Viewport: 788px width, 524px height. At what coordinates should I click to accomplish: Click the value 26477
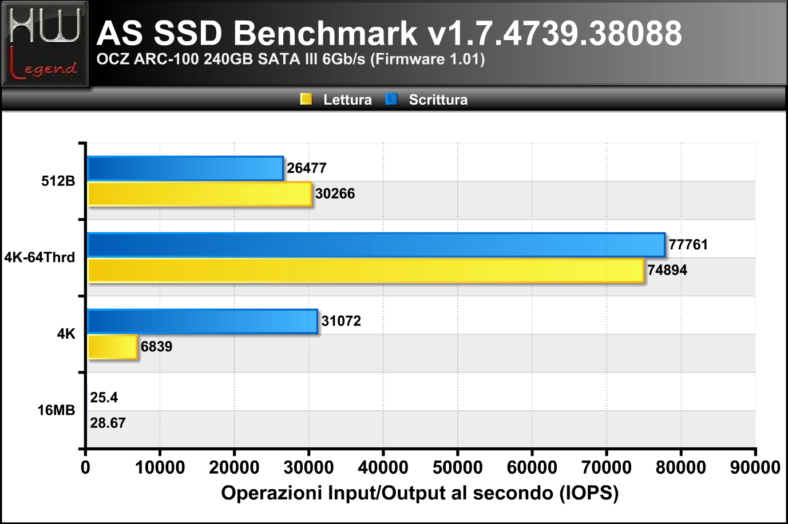pos(307,168)
